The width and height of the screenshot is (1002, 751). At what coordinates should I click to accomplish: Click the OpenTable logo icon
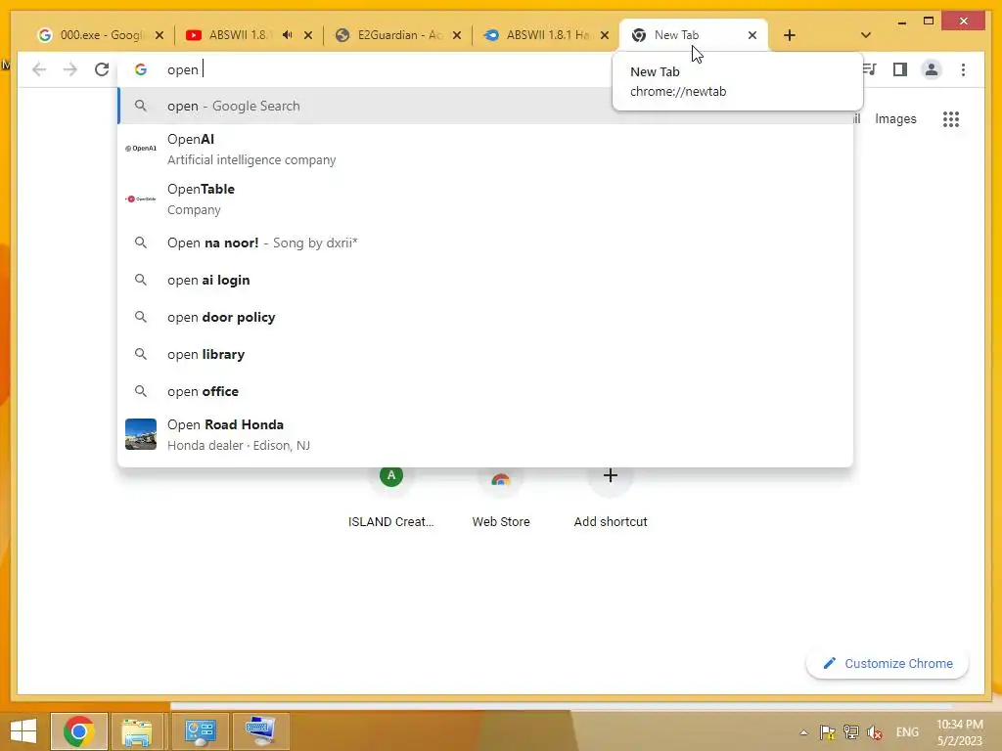(x=141, y=199)
